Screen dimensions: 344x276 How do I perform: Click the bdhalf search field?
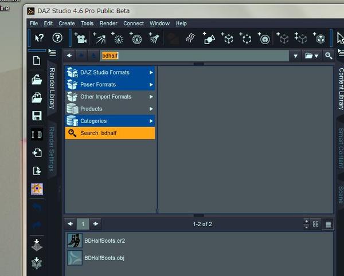coord(194,56)
